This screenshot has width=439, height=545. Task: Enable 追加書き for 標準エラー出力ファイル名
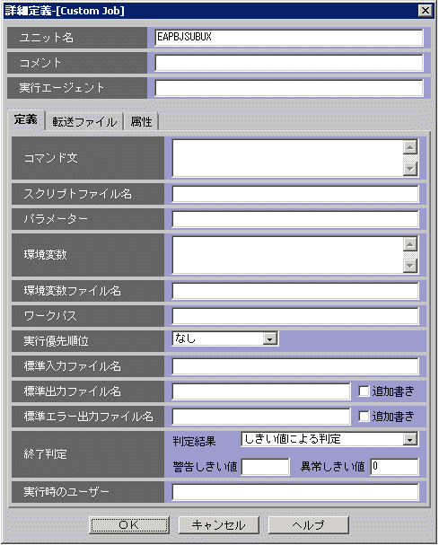(x=364, y=417)
